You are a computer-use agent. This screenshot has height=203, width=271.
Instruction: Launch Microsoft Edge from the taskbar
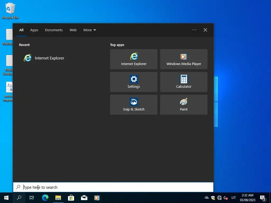click(x=45, y=198)
